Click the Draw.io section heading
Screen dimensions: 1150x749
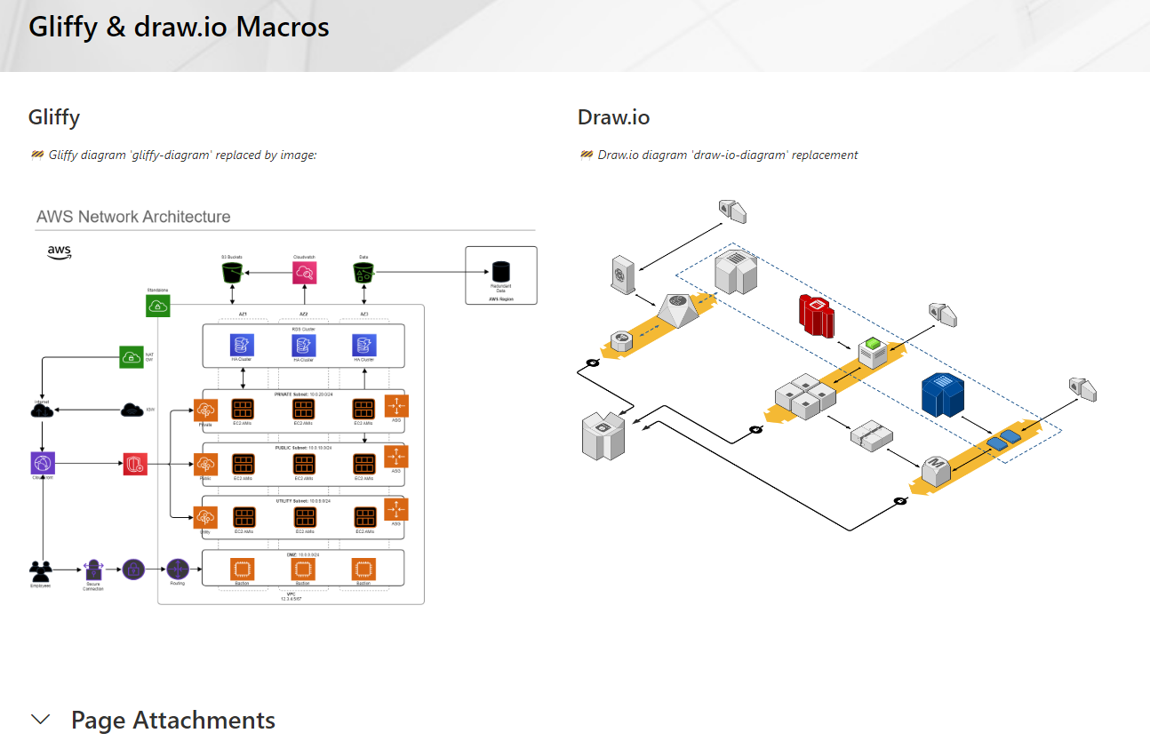pyautogui.click(x=613, y=116)
